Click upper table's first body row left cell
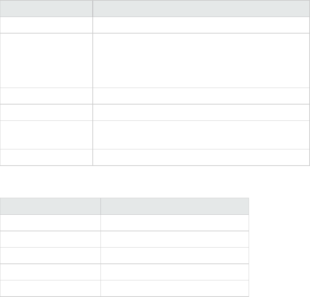The width and height of the screenshot is (310, 297). (47, 25)
